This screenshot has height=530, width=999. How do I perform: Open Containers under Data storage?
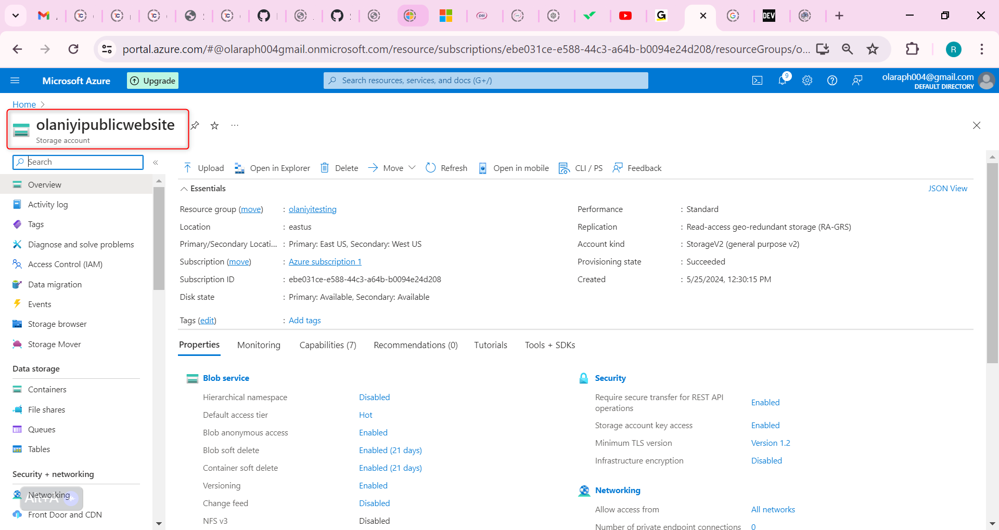pos(47,389)
